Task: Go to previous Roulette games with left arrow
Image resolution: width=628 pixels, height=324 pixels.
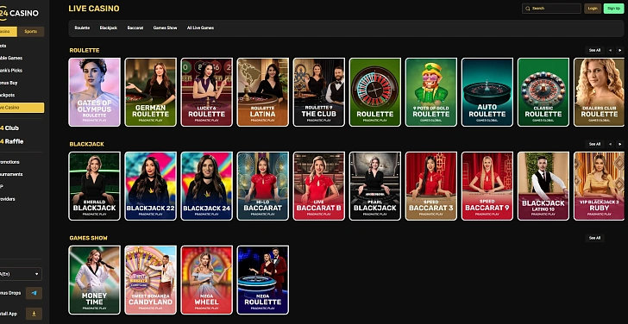Action: pyautogui.click(x=611, y=50)
